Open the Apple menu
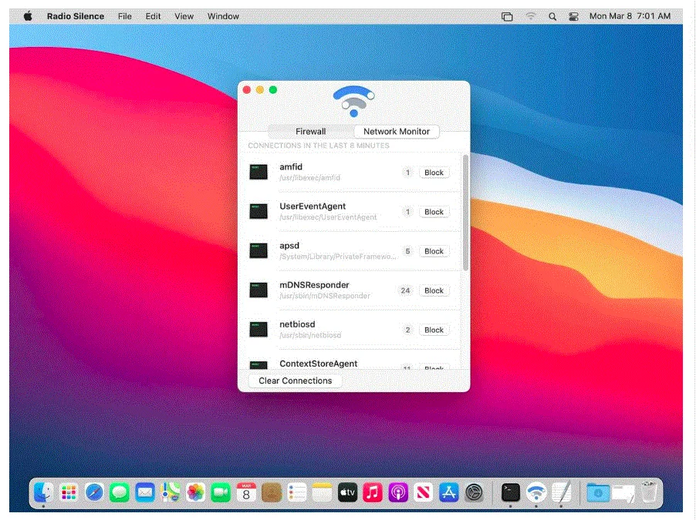Screen dimensions: 696x520 [x=28, y=16]
